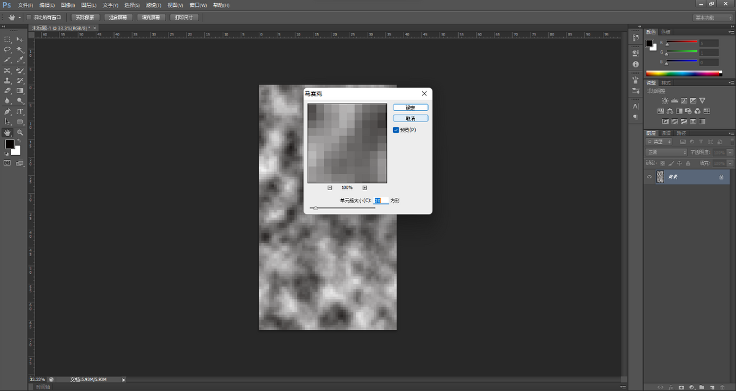The width and height of the screenshot is (736, 391).
Task: Click the 确定 button in mosaic dialog
Action: [x=410, y=108]
